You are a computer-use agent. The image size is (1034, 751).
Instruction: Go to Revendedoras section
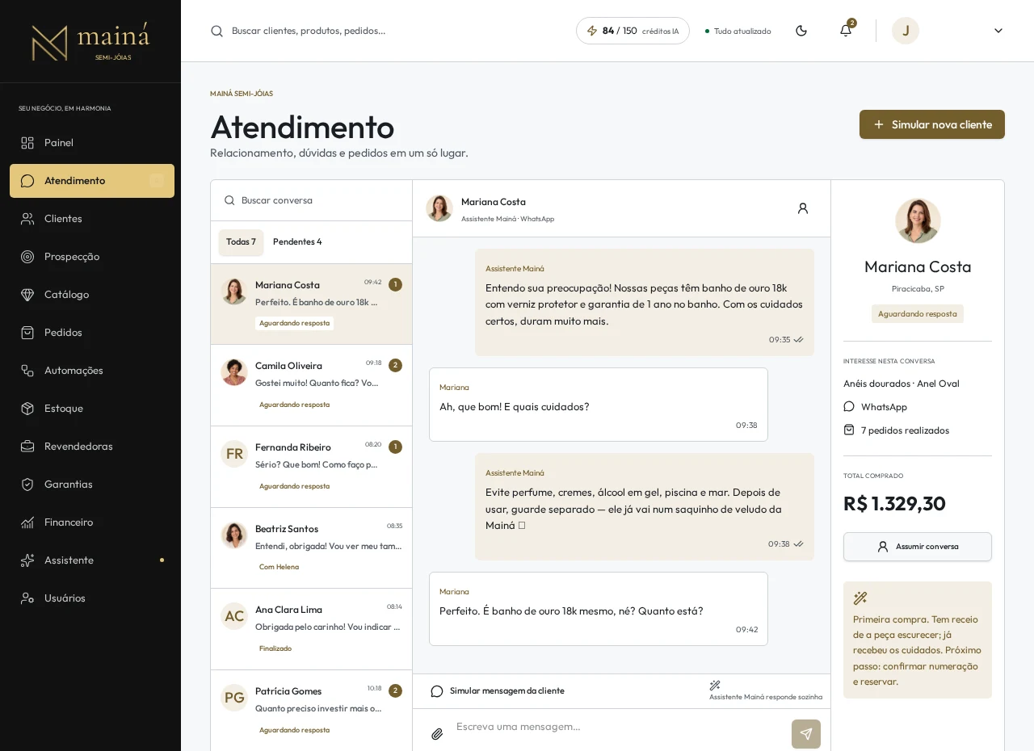click(92, 447)
